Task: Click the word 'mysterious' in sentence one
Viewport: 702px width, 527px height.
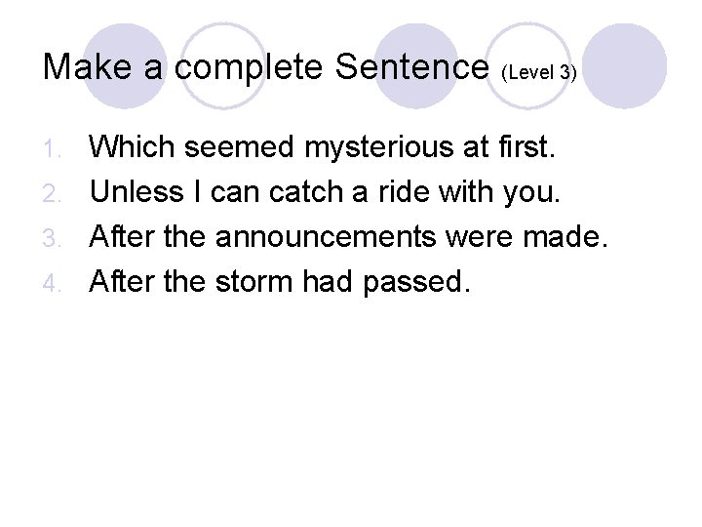Action: click(x=378, y=148)
